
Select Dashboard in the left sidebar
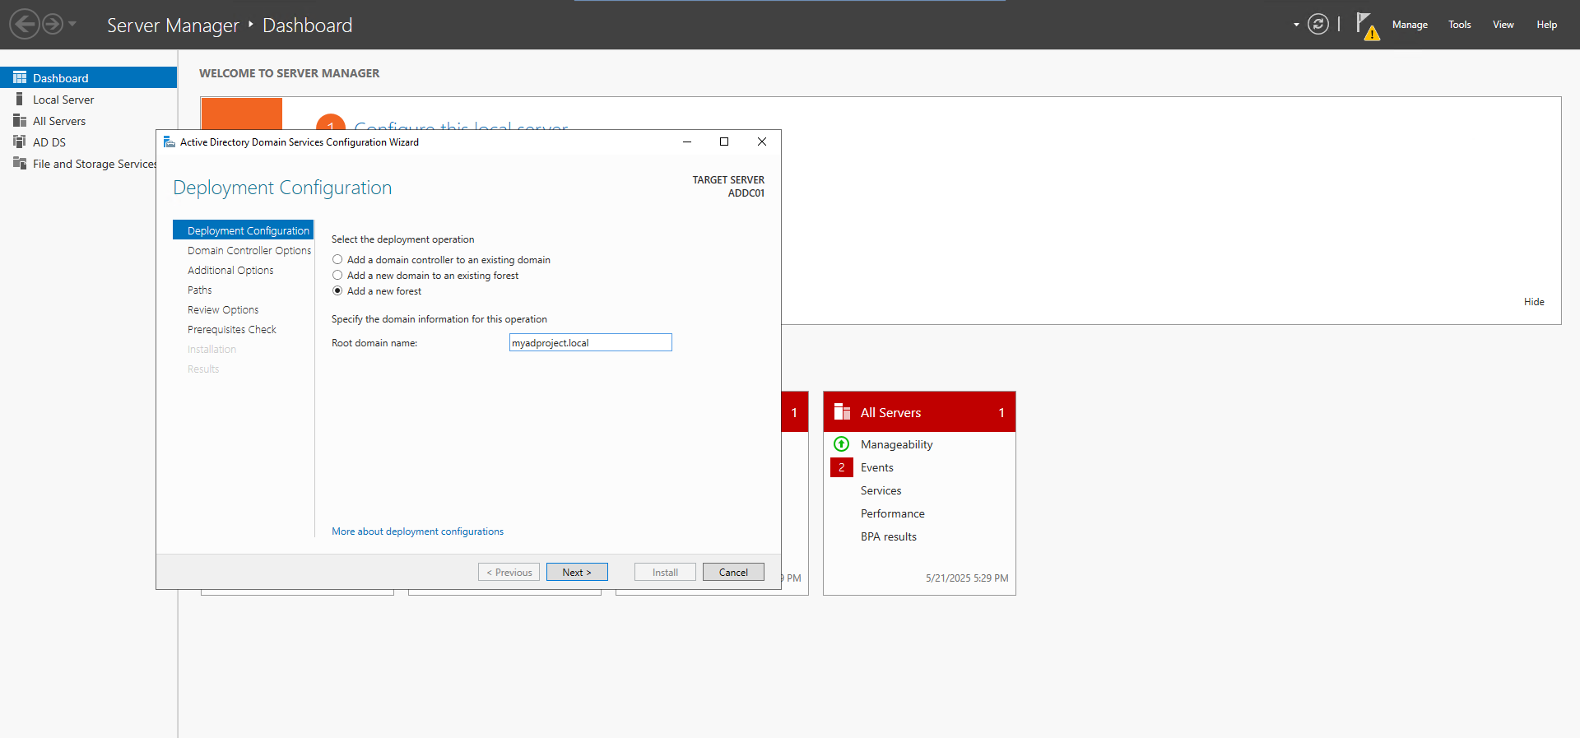(88, 77)
